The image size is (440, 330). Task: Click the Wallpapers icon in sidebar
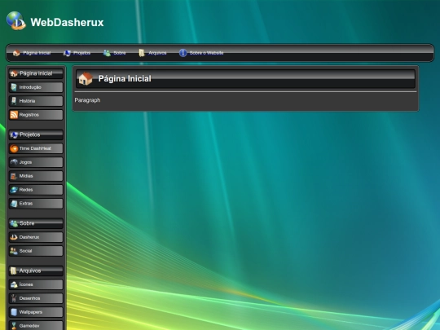[14, 312]
